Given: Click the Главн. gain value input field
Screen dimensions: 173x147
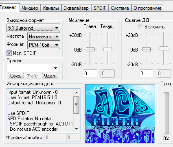Looking at the screenshot, I should (90, 73).
